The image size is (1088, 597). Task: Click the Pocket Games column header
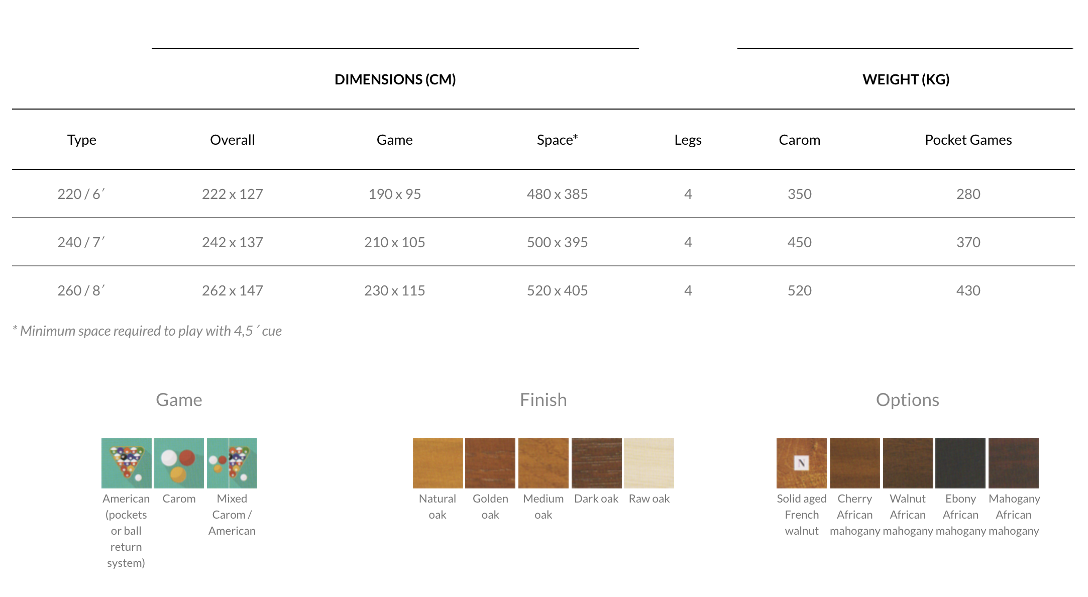coord(968,140)
